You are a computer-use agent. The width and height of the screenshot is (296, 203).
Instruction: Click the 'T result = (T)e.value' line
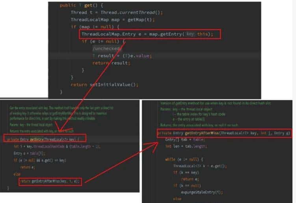[122, 56]
